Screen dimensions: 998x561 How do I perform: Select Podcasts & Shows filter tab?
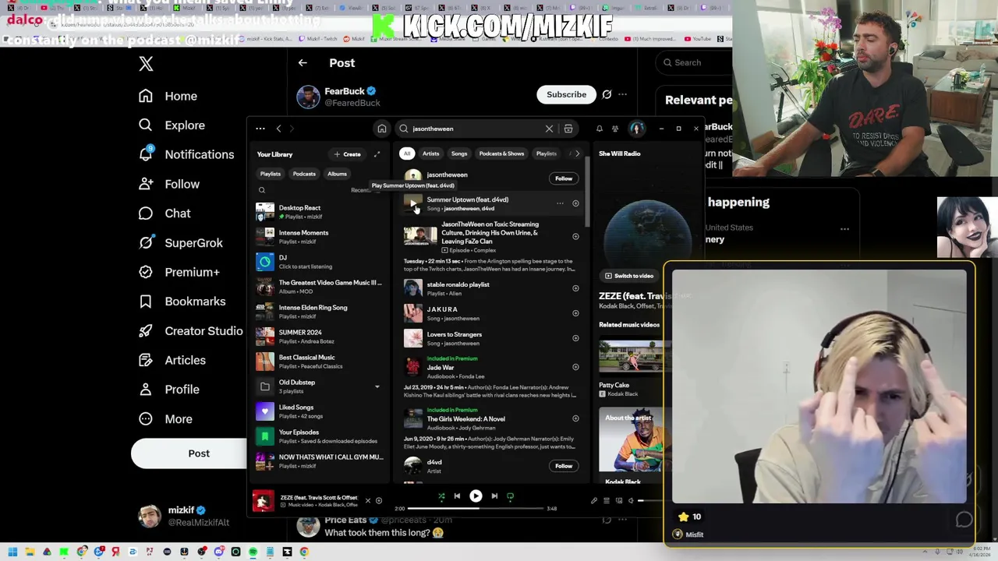pyautogui.click(x=501, y=153)
